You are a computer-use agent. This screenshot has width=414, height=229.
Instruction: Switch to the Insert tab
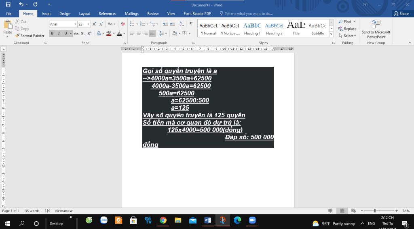pos(46,14)
